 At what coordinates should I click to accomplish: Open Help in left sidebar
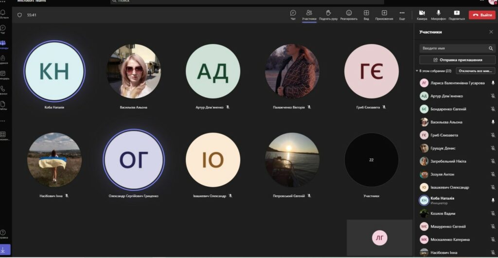(3, 234)
